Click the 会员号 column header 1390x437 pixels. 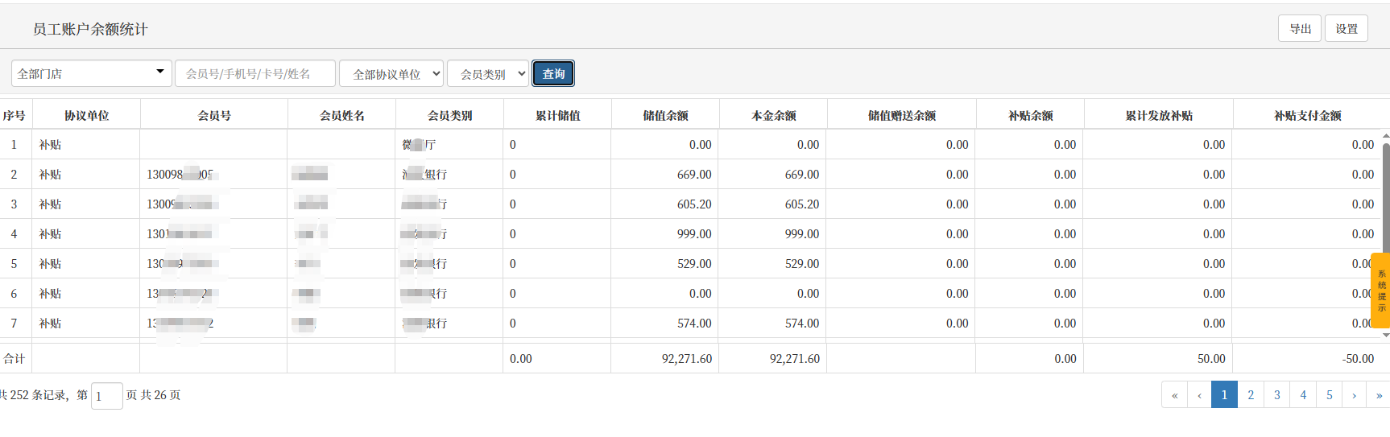pos(214,115)
